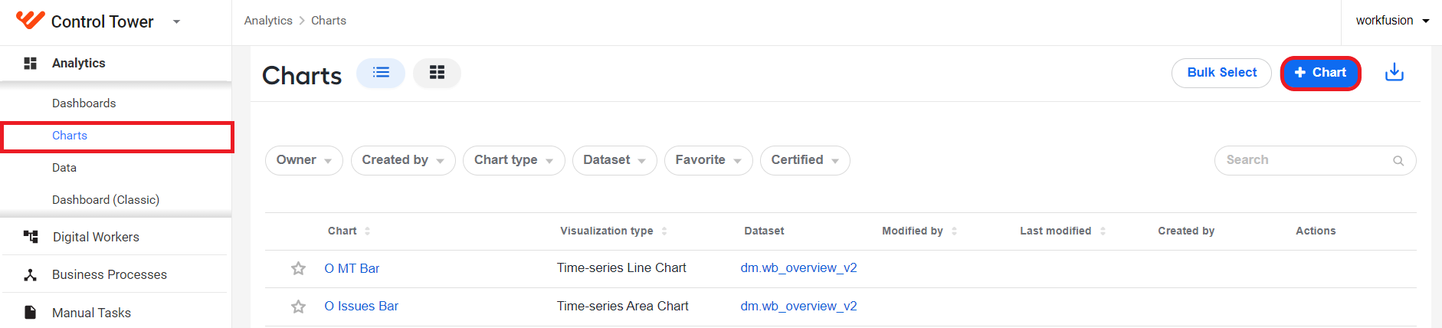
Task: Open the Owner filter dropdown
Action: [x=304, y=160]
